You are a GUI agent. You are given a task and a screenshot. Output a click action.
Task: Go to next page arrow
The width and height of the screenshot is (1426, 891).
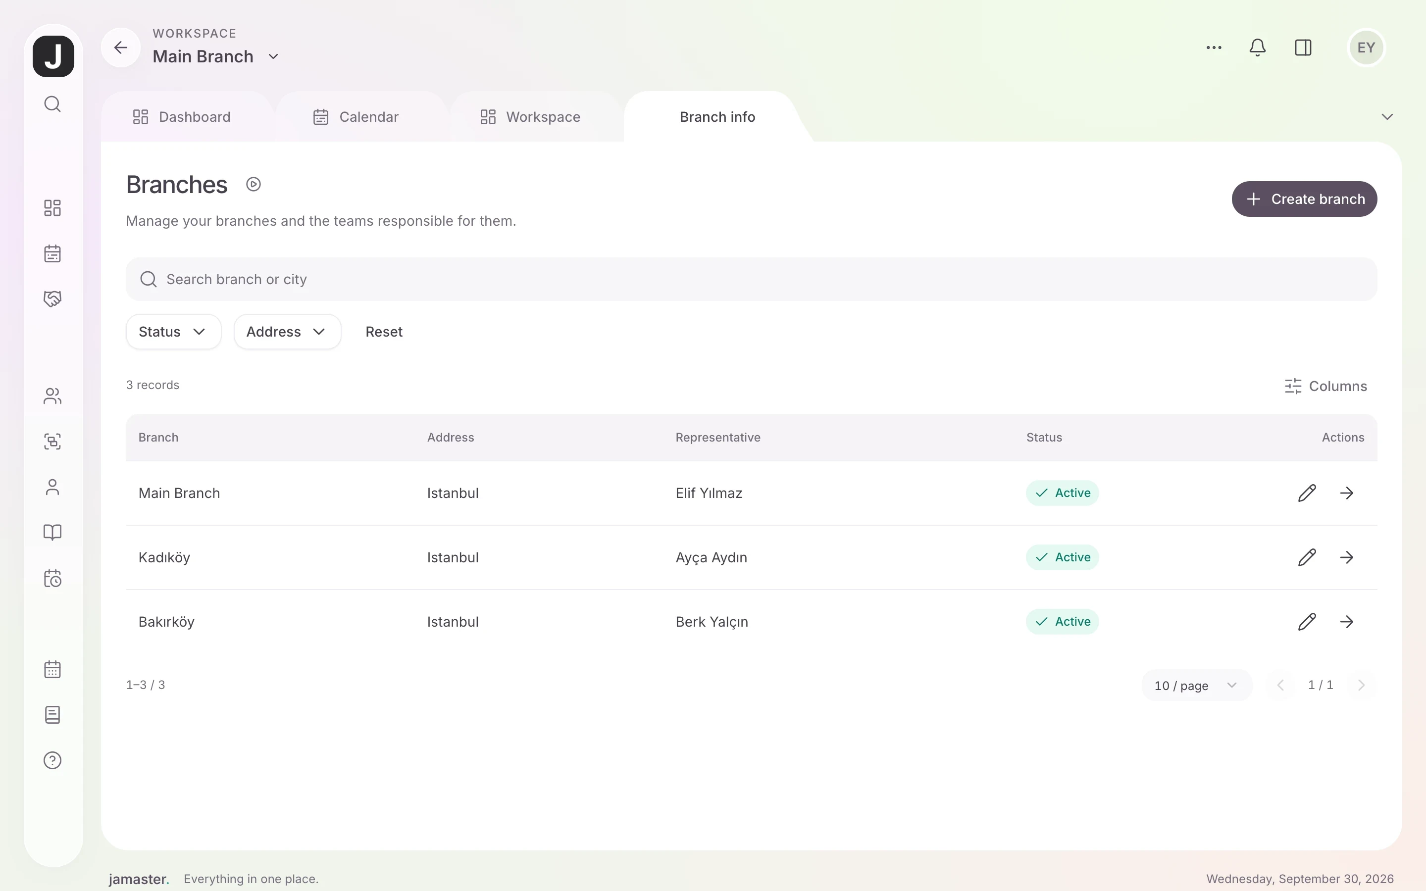click(x=1361, y=686)
